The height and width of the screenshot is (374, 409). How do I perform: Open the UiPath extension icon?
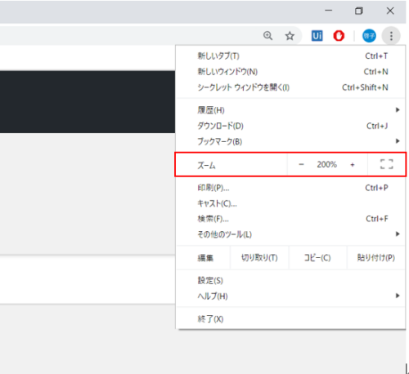(x=317, y=36)
